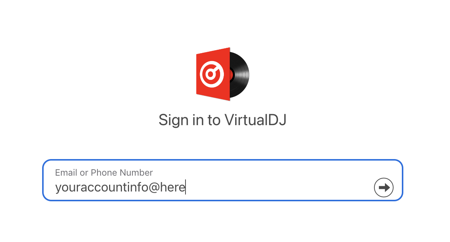Focus the Email or Phone Number field
This screenshot has width=450, height=242.
[x=223, y=180]
